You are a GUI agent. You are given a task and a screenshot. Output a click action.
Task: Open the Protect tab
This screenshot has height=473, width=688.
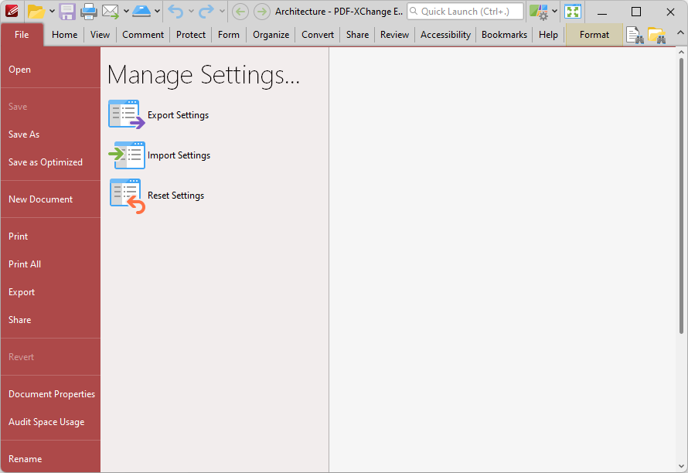point(191,35)
